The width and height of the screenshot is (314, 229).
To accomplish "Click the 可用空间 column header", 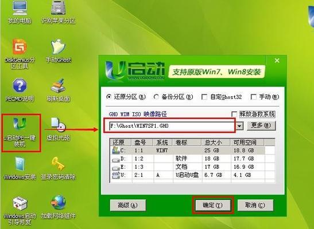I will click(x=247, y=143).
